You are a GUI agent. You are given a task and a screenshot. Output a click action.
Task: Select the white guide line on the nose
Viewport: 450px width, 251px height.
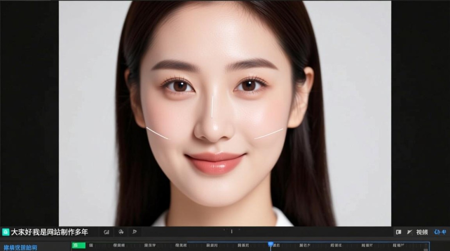pos(212,107)
